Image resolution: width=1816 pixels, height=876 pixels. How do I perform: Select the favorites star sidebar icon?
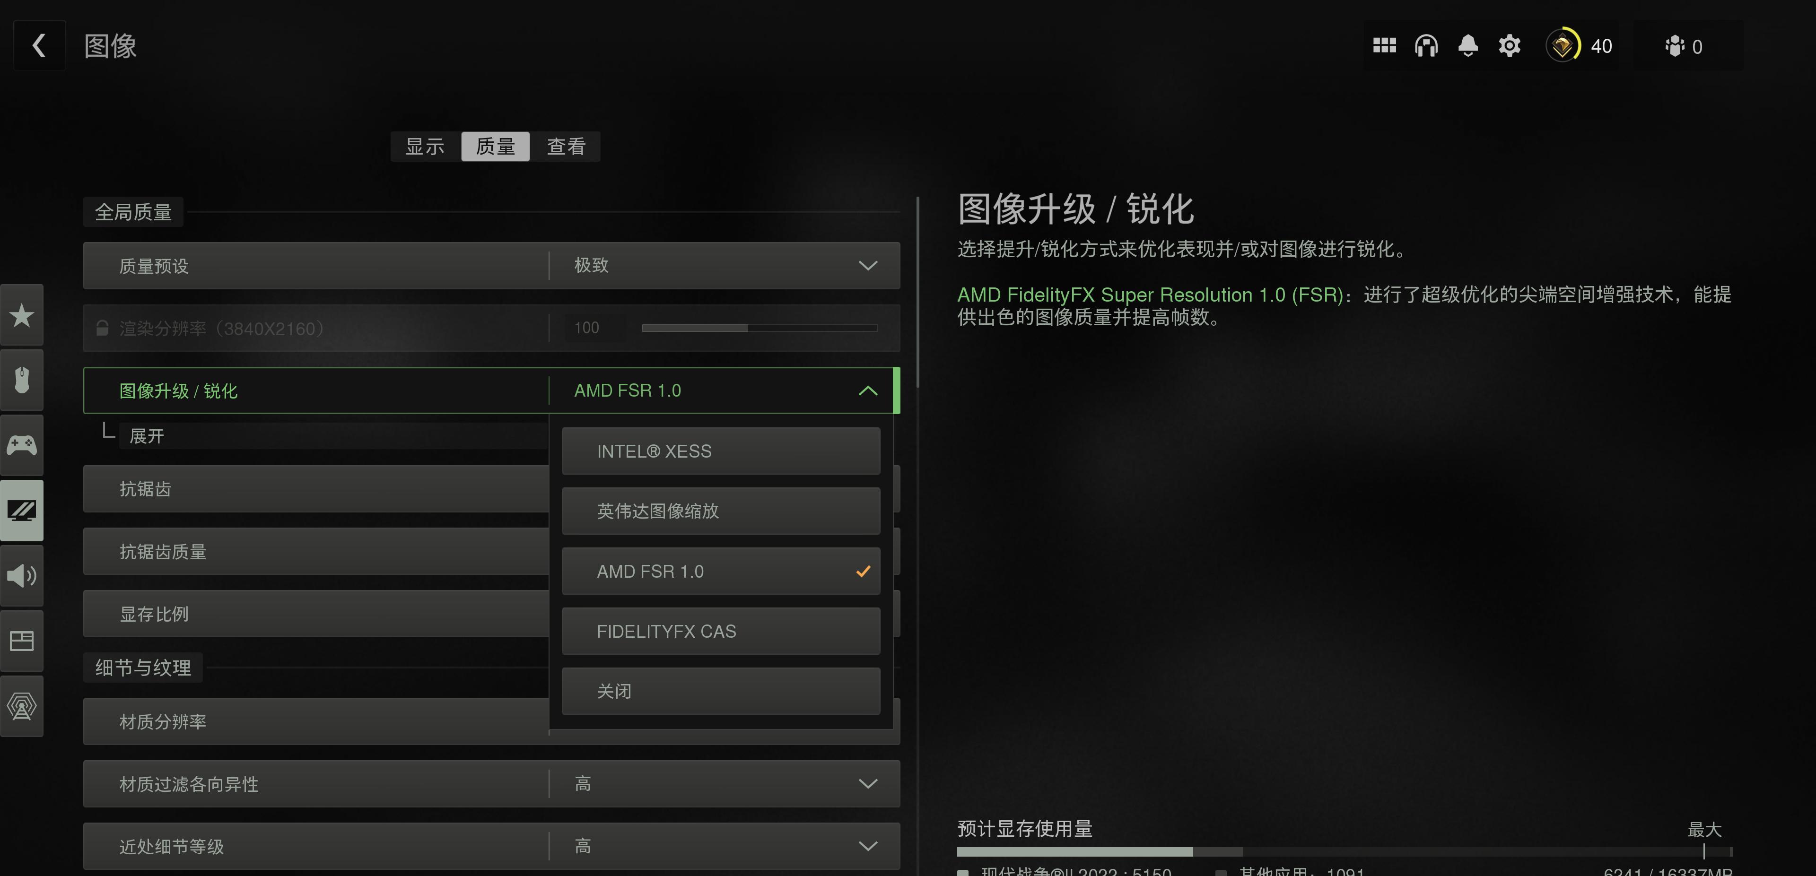click(x=22, y=315)
